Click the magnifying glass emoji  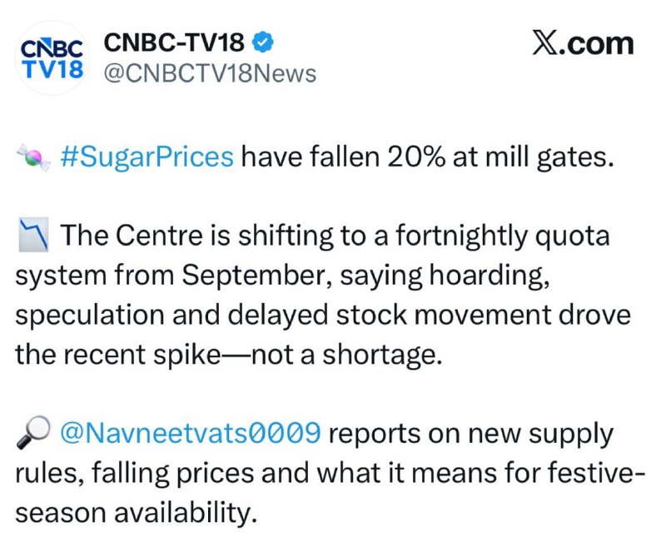(x=33, y=432)
